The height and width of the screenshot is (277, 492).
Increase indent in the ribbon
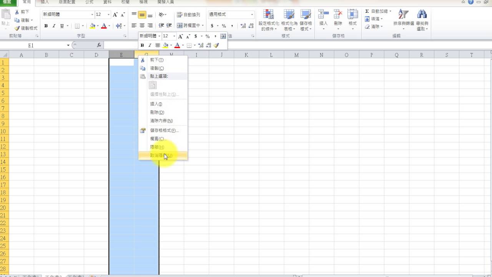pos(169,26)
